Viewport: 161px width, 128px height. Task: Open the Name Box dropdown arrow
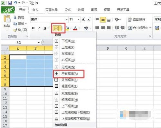pos(39,43)
